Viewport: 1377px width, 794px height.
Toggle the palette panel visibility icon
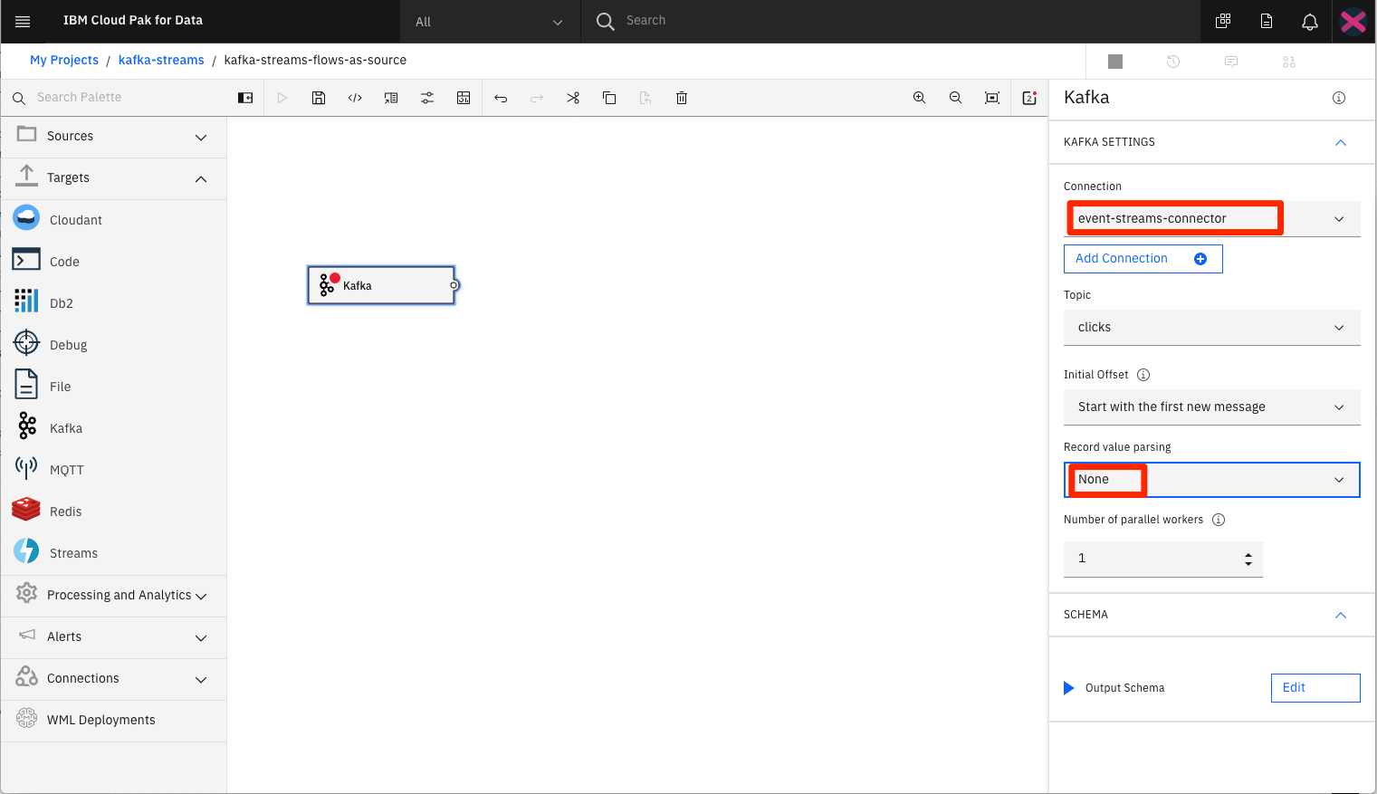point(245,98)
